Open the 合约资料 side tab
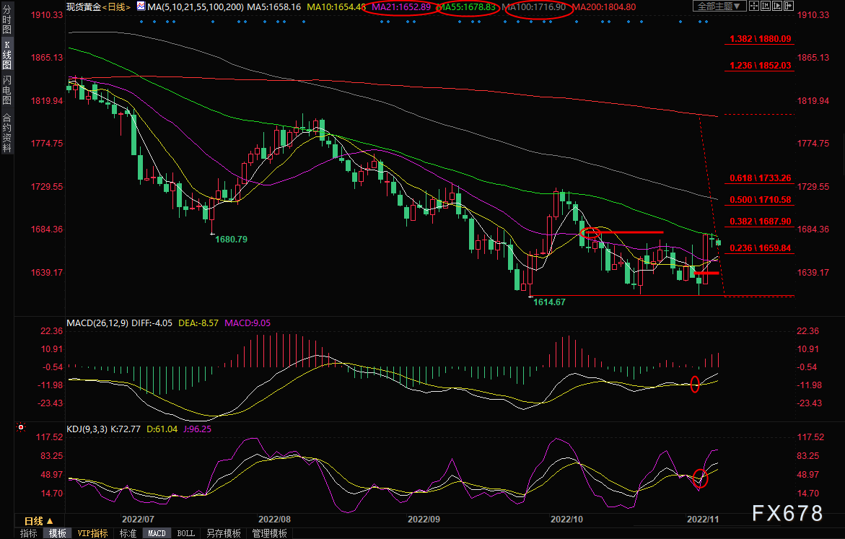The image size is (845, 539). click(x=6, y=133)
